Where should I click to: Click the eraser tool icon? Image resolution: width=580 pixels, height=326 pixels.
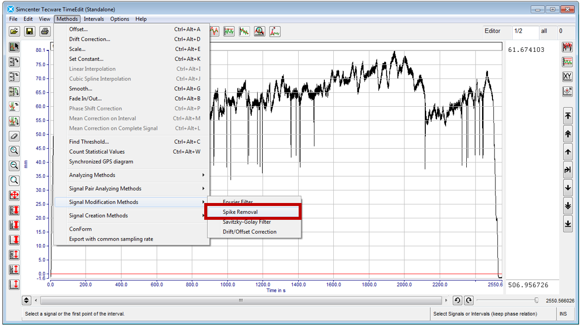pos(14,136)
